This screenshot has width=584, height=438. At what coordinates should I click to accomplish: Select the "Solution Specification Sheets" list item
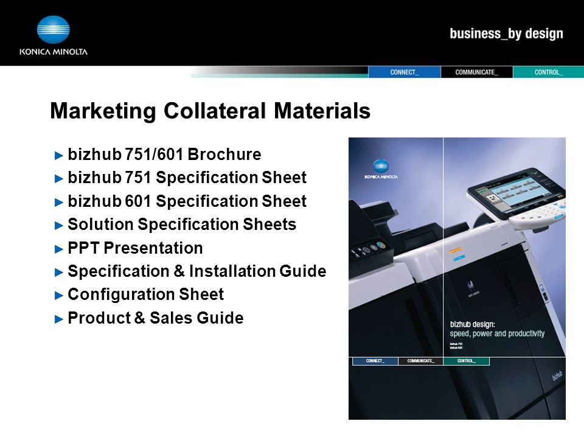[182, 224]
